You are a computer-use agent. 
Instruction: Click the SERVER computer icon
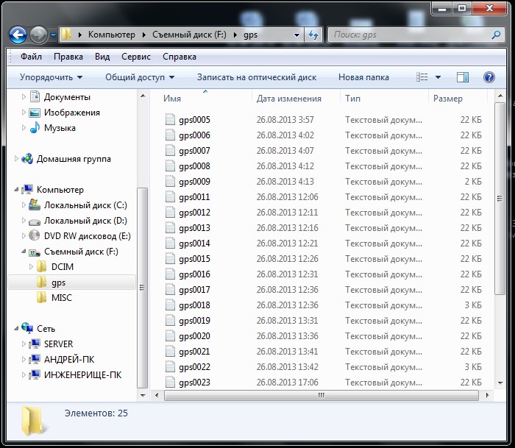[34, 344]
